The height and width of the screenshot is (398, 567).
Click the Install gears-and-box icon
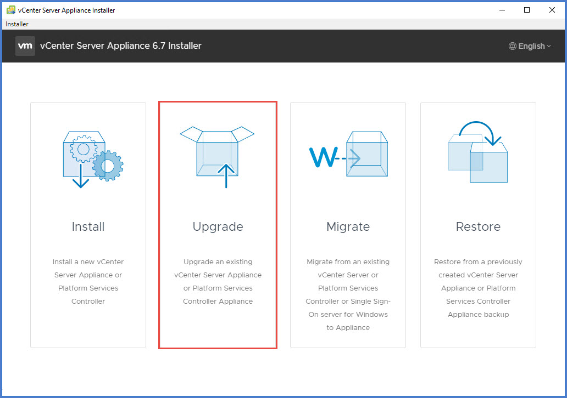pyautogui.click(x=92, y=159)
